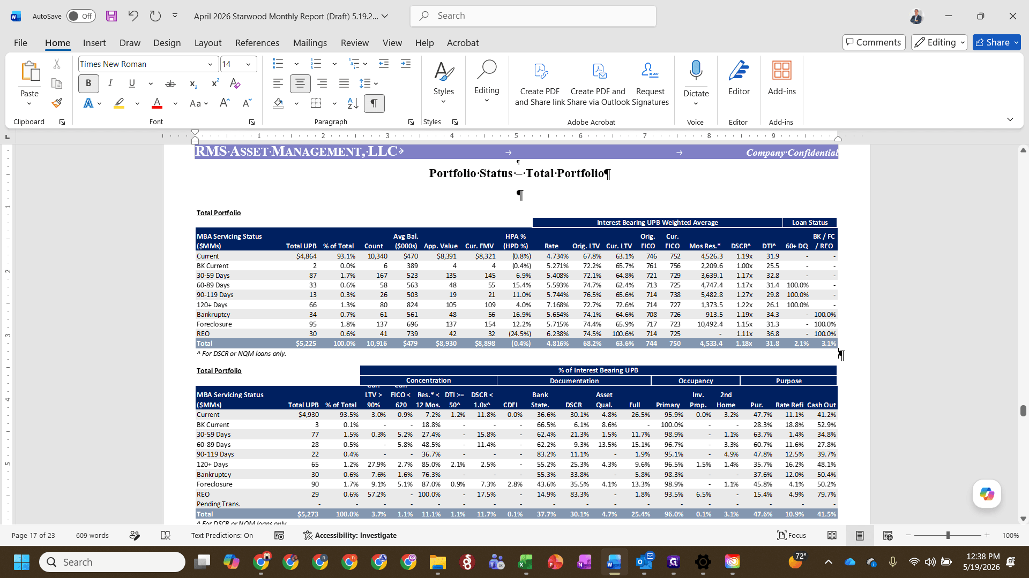Open the Dictate microphone tool
The width and height of the screenshot is (1029, 578).
click(696, 78)
